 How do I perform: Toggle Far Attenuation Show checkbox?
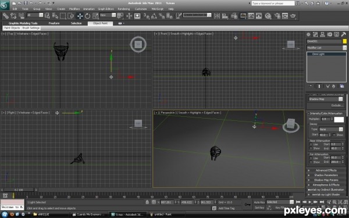(311, 162)
